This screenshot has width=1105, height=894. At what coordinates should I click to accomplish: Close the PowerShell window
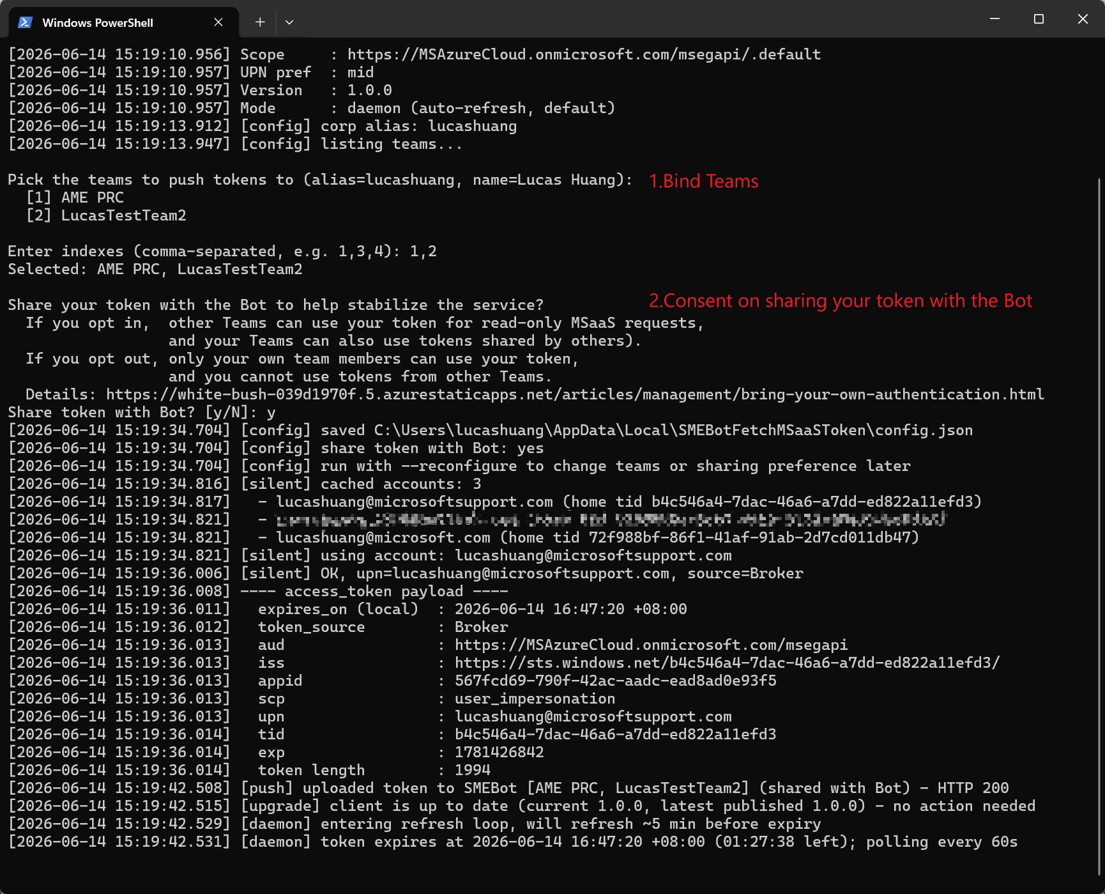click(1083, 19)
